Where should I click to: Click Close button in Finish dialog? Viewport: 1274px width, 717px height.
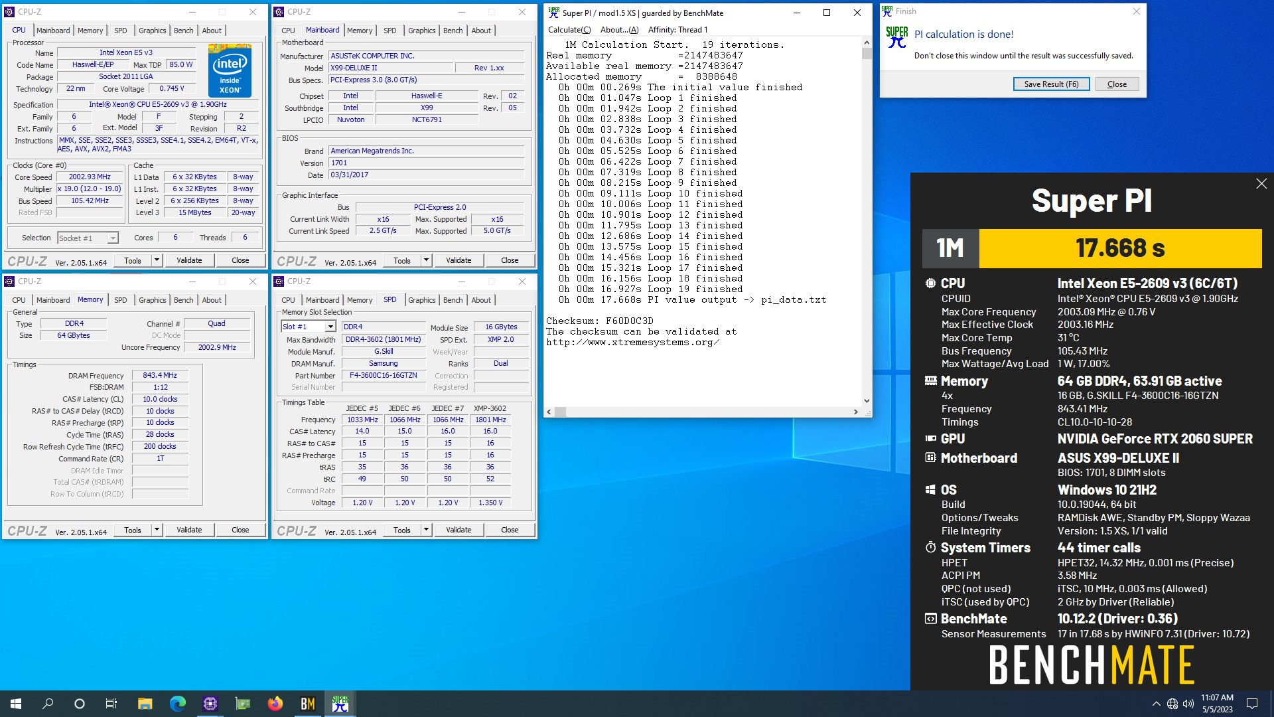pos(1117,84)
